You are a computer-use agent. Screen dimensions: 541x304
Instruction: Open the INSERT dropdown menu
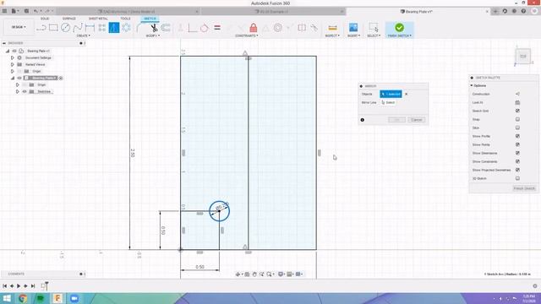353,35
